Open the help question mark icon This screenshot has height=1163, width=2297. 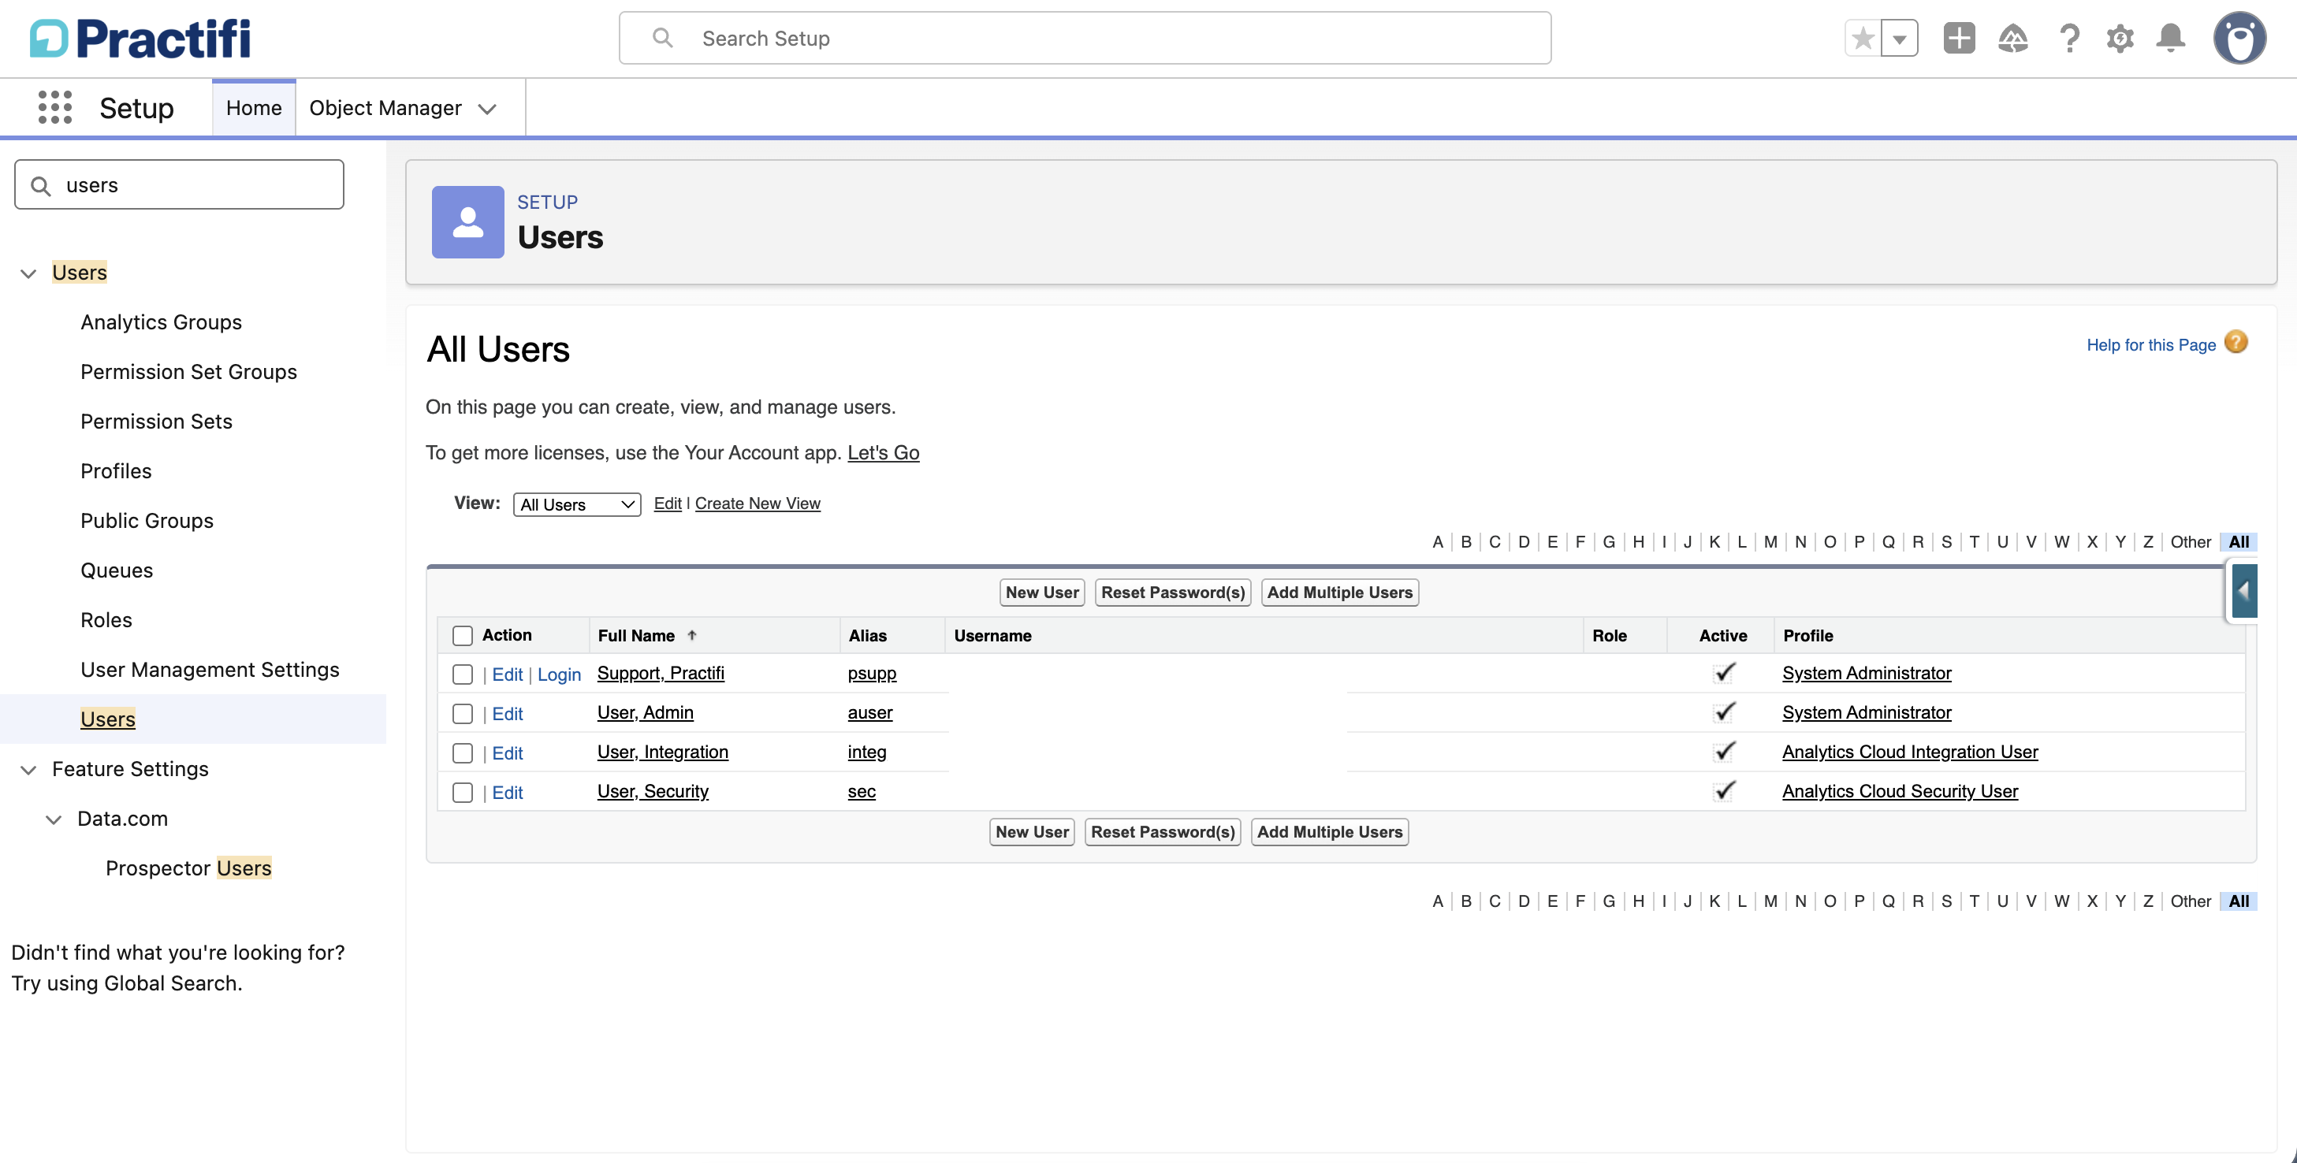[x=2068, y=39]
